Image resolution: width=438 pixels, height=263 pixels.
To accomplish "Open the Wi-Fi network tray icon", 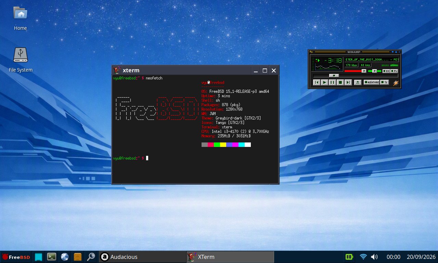I will coord(363,257).
